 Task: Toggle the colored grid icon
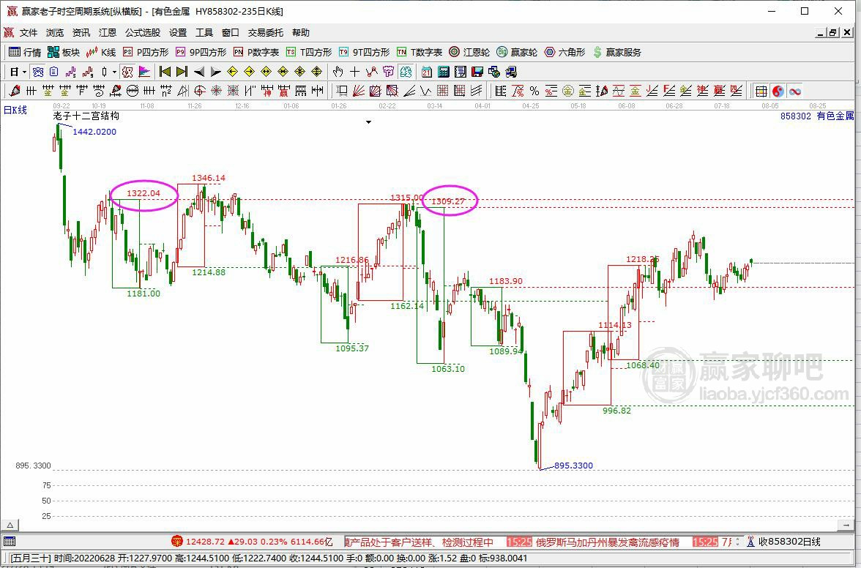click(761, 91)
